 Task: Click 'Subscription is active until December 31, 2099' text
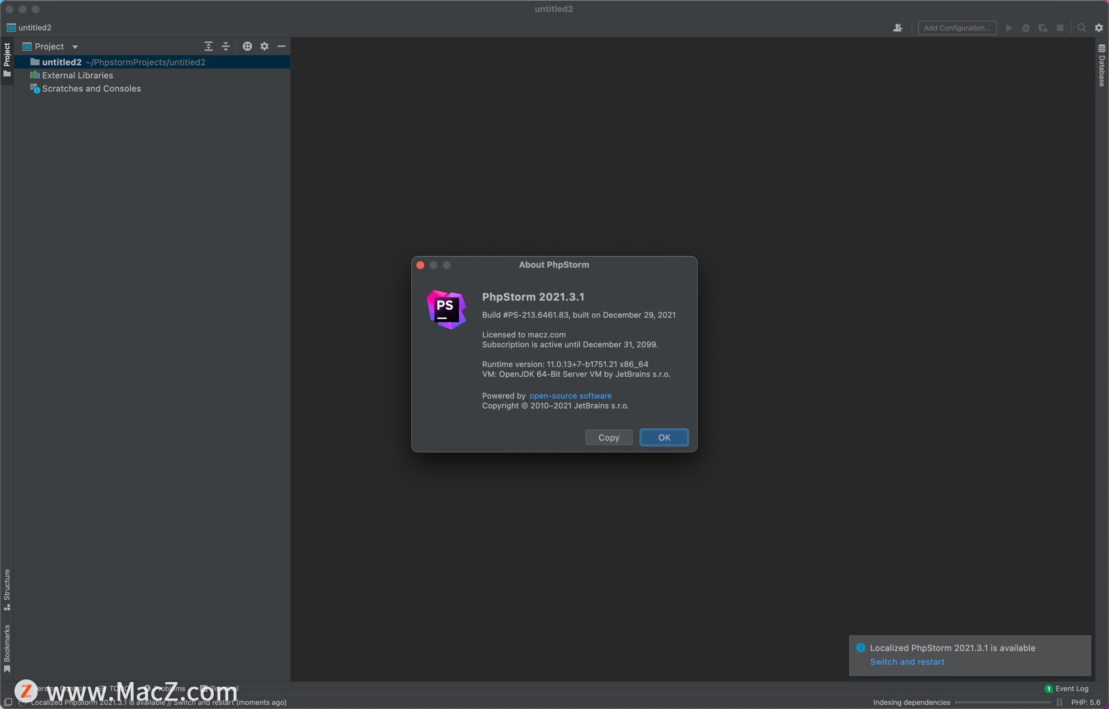pos(570,345)
